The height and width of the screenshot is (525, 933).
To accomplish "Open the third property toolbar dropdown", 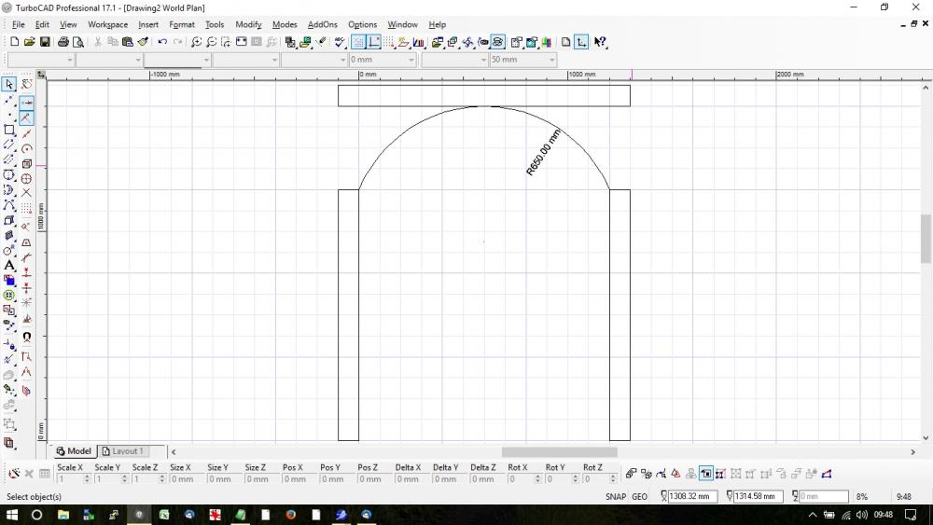I will point(206,60).
